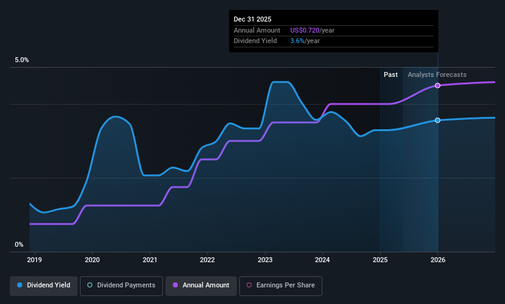Click the 2021 x-axis label
The image size is (505, 304).
[x=149, y=260]
